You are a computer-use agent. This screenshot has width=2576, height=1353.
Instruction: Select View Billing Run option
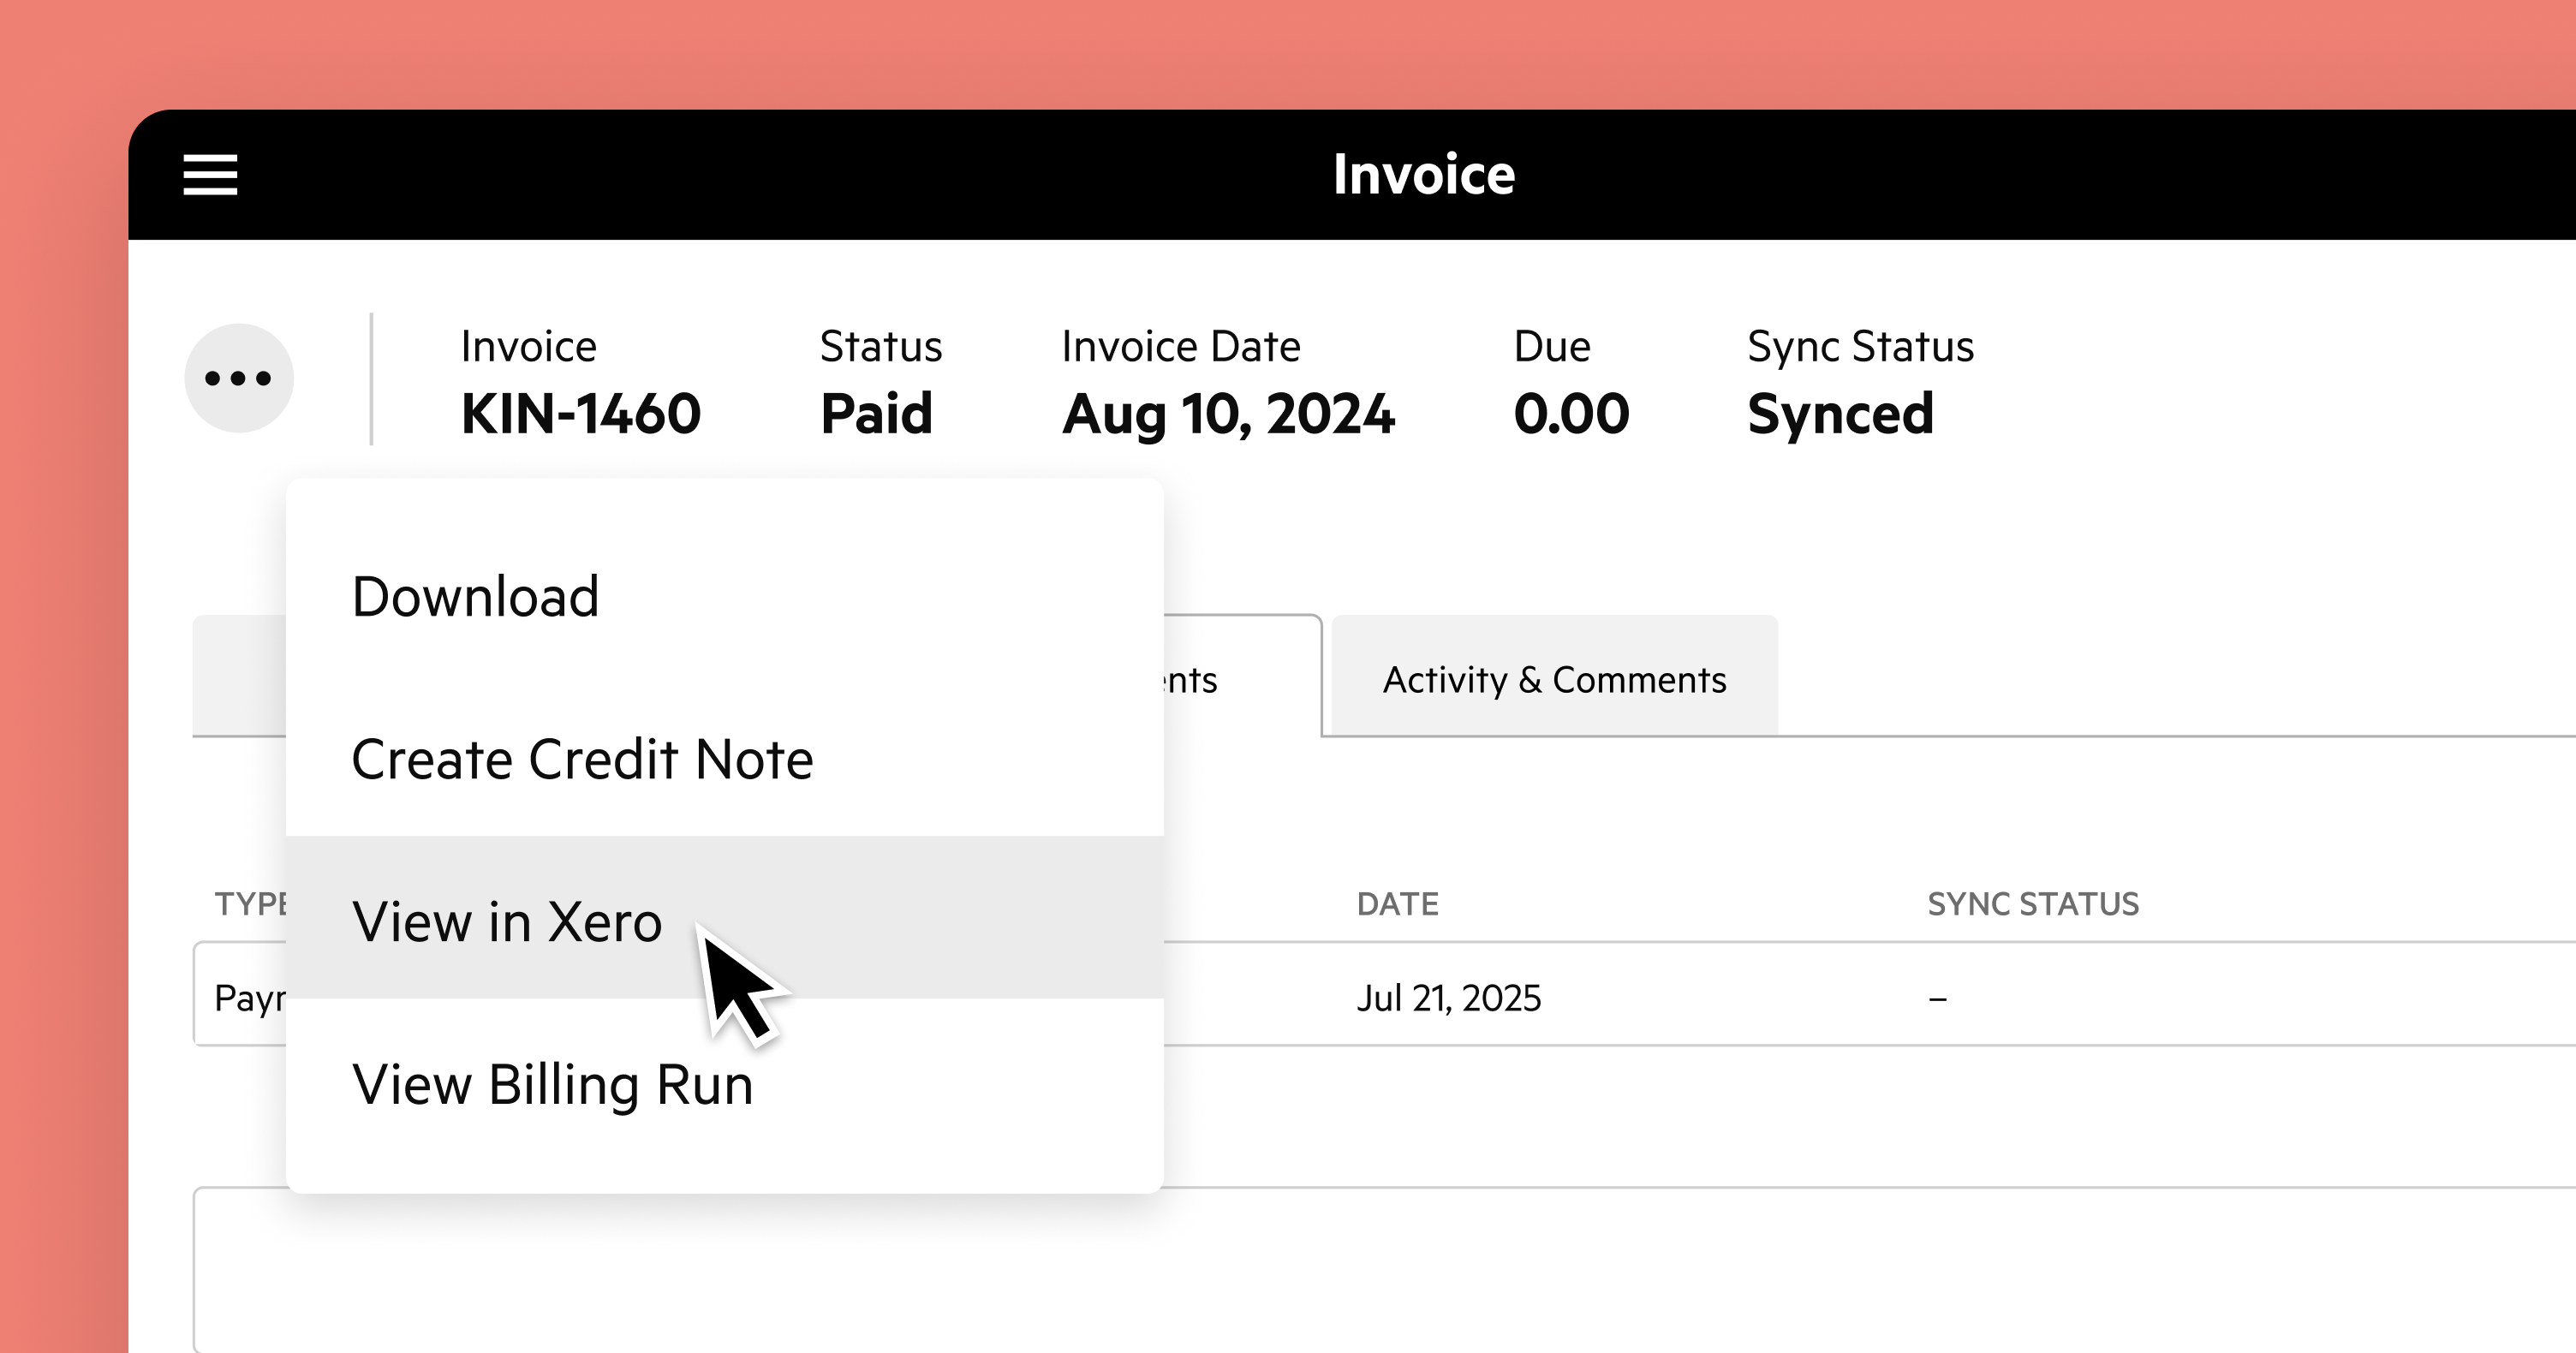pyautogui.click(x=552, y=1084)
